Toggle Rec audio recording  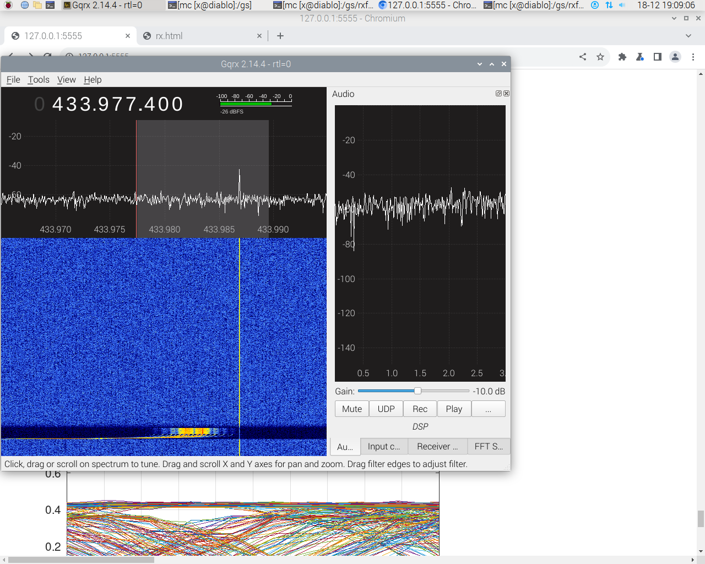(x=420, y=409)
